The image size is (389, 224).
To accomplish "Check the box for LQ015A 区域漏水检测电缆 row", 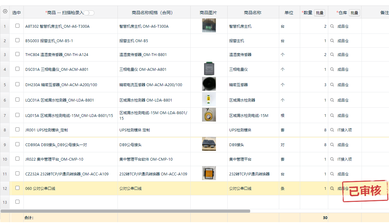I will coord(17,115).
